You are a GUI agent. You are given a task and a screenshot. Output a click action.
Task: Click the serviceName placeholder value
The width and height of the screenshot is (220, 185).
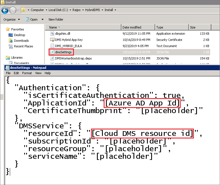tap(124, 156)
